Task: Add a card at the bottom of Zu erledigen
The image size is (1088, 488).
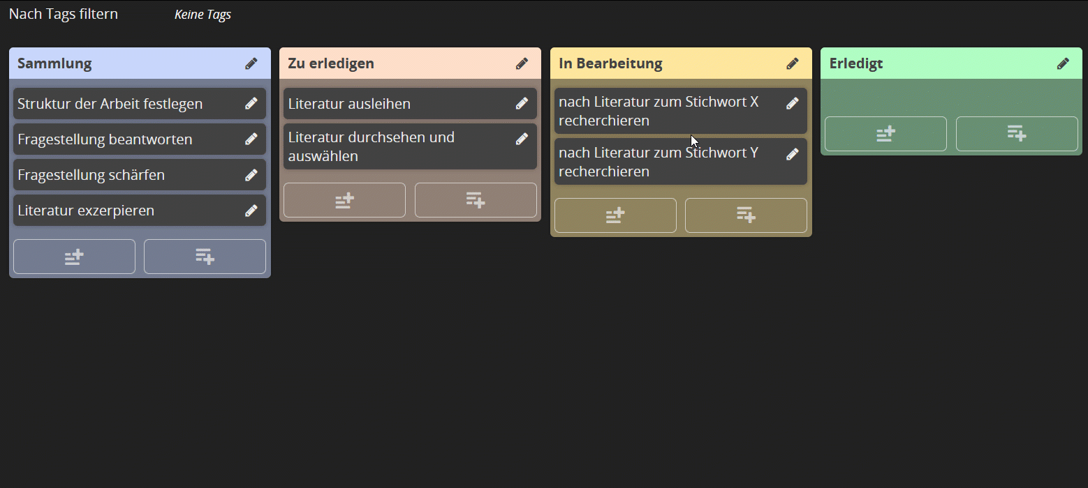Action: tap(476, 200)
